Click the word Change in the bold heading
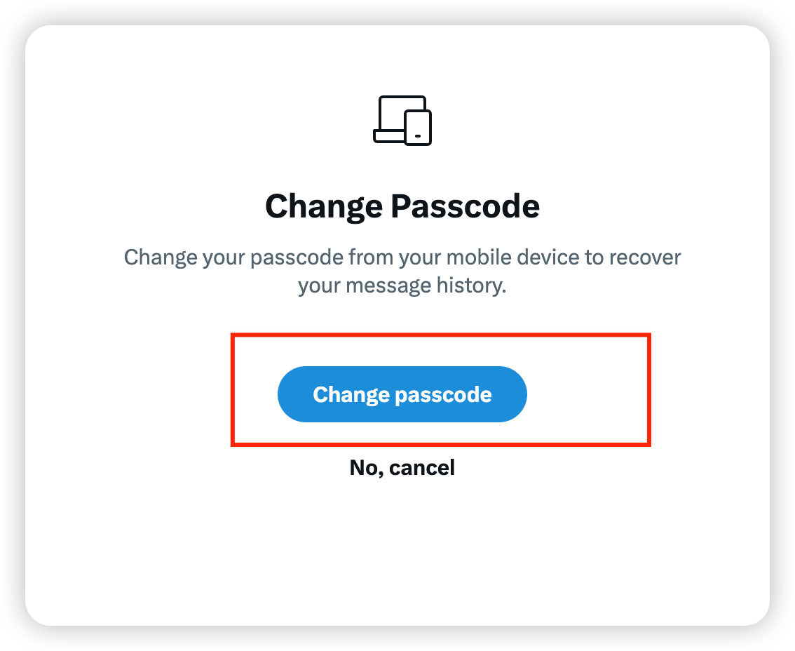795x651 pixels. point(324,206)
